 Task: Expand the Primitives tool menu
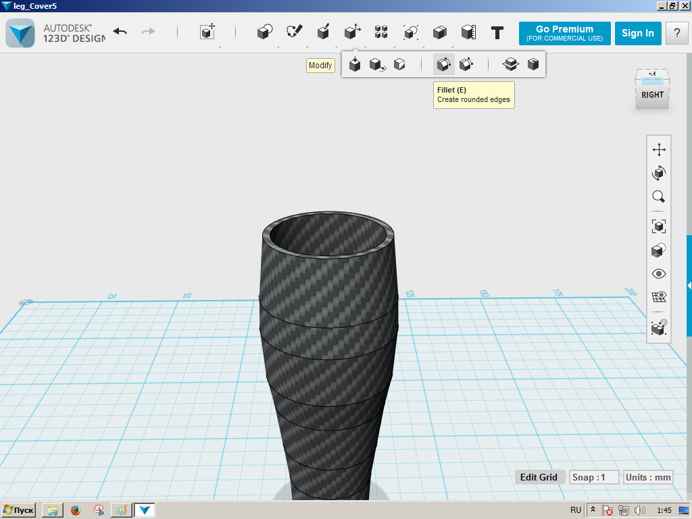pyautogui.click(x=265, y=32)
